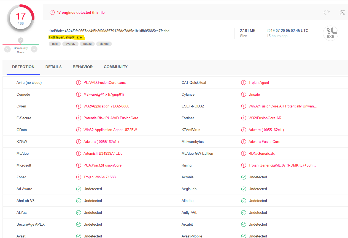
Task: Click ESET-NOD32 alert icon
Action: tap(244, 106)
